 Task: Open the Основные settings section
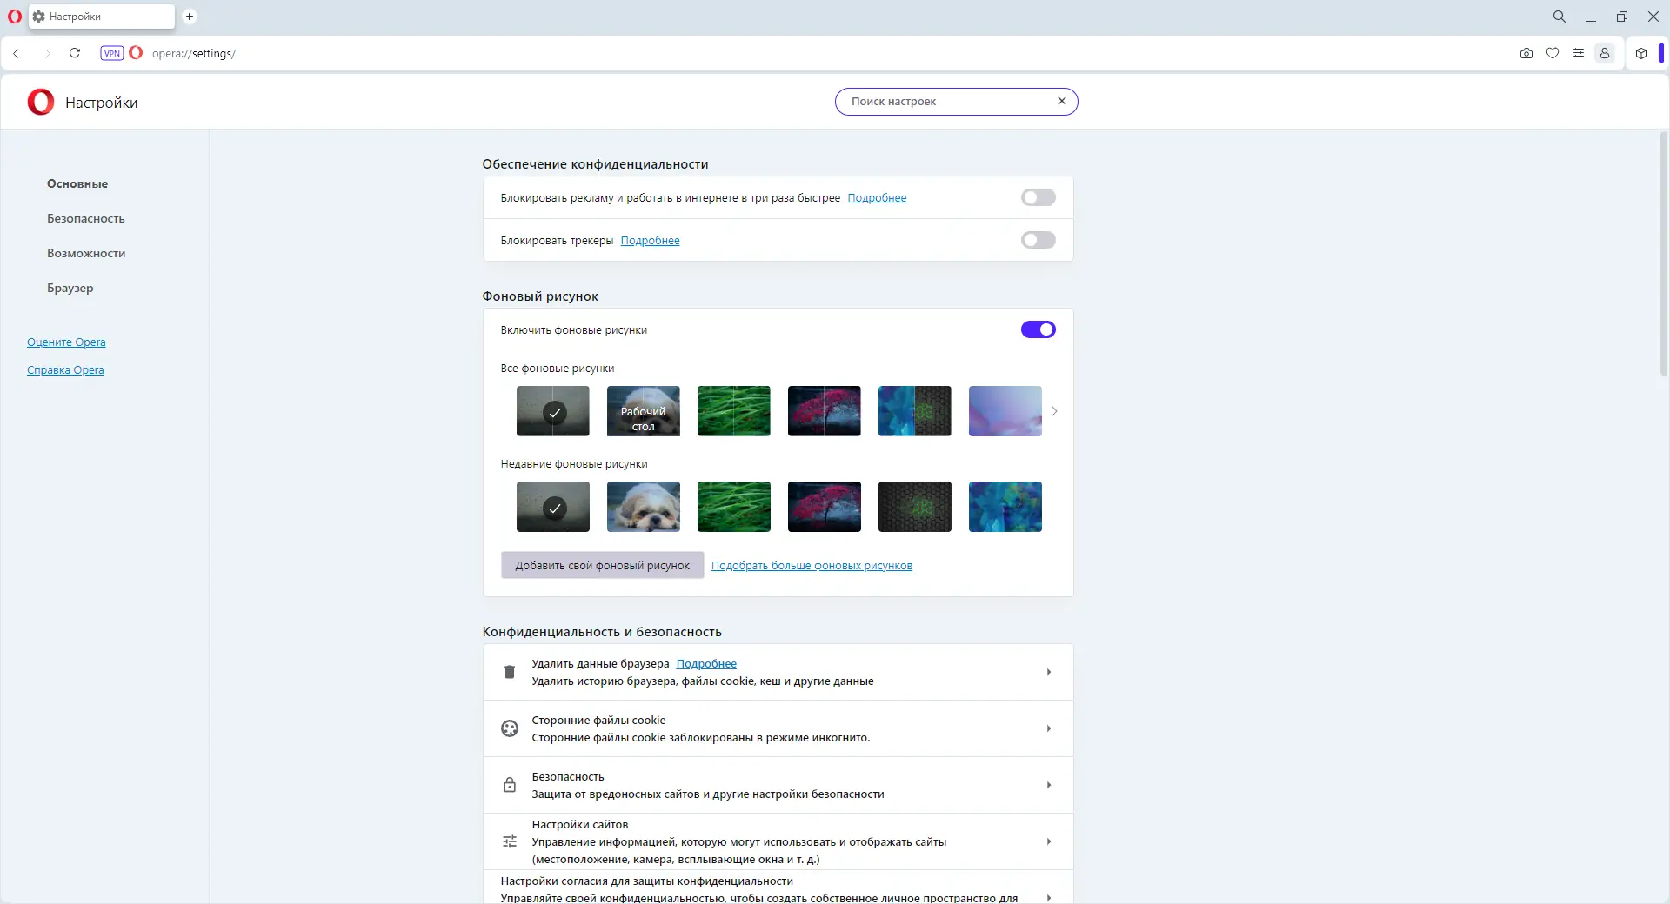tap(77, 183)
